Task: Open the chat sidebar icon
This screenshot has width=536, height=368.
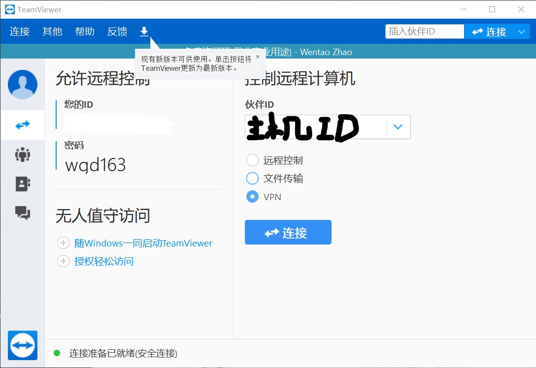Action: tap(23, 213)
